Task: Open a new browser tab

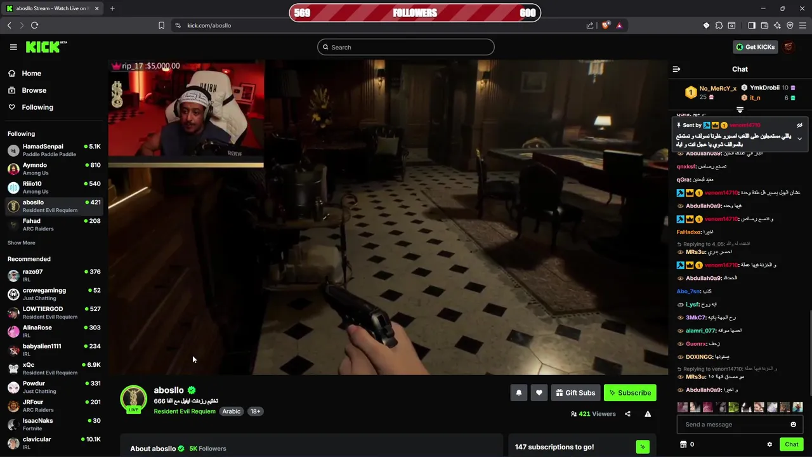Action: tap(112, 8)
